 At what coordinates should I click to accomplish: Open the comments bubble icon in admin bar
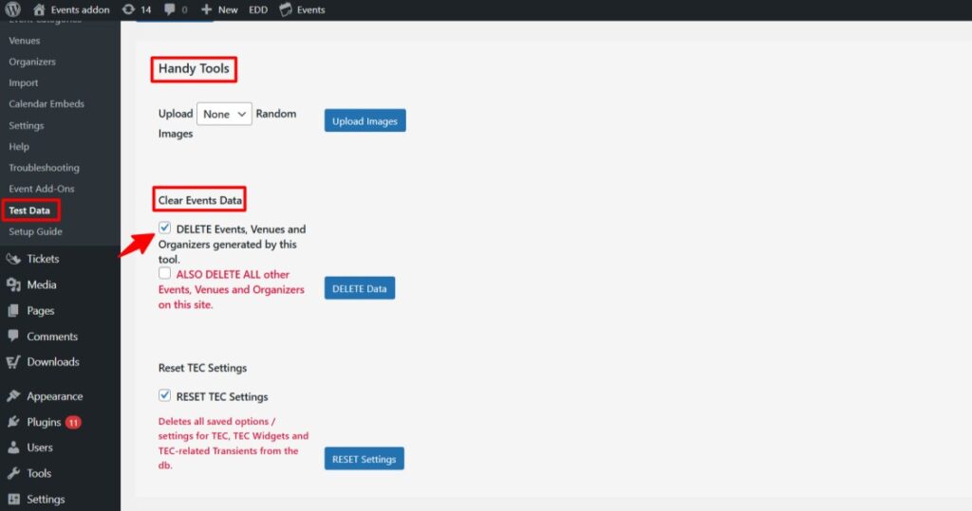click(169, 9)
